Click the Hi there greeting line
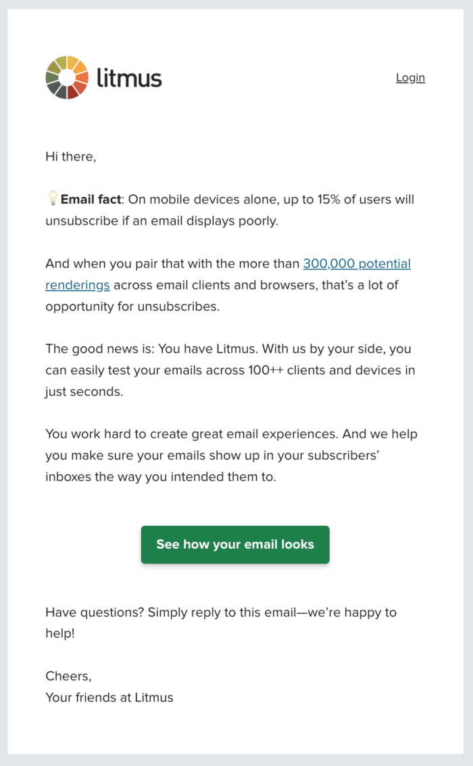Screen dimensions: 473x766 click(70, 156)
